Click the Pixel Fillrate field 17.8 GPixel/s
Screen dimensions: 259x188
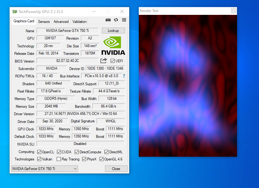[51, 91]
